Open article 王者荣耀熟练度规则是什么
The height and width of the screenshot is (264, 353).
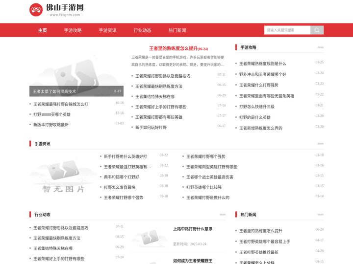coord(262,64)
